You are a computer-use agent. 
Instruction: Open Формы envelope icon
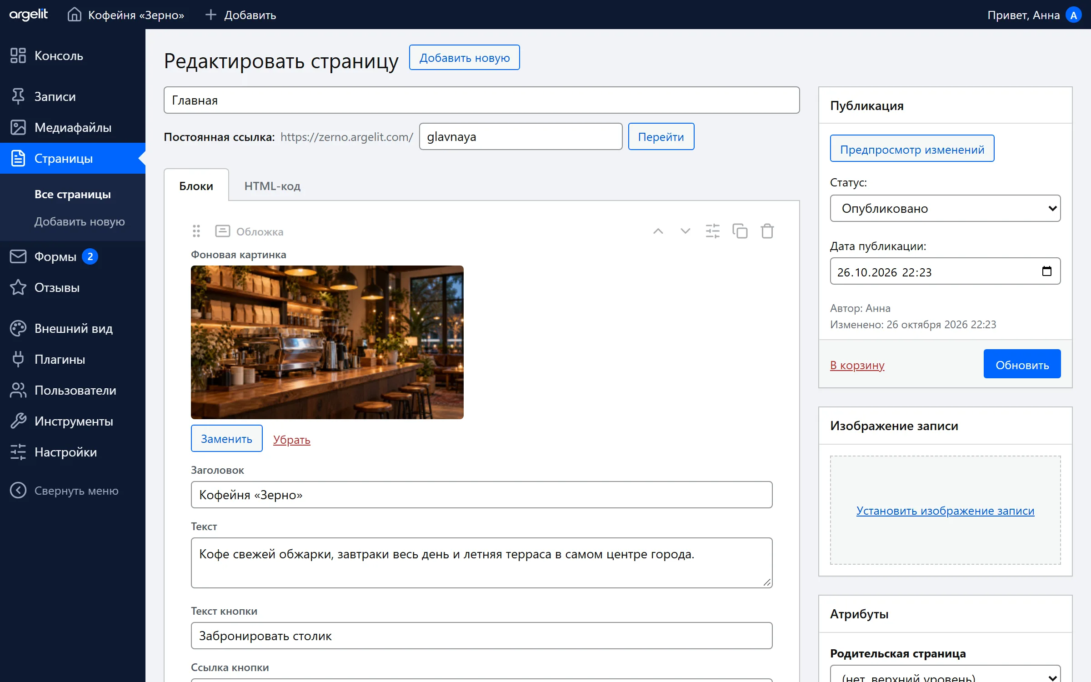coord(18,256)
